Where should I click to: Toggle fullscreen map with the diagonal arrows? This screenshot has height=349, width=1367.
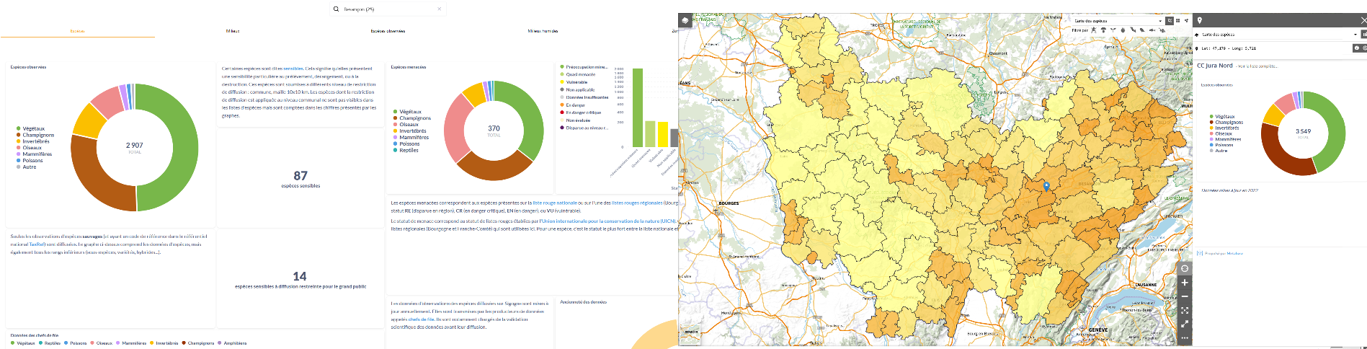pyautogui.click(x=1184, y=324)
